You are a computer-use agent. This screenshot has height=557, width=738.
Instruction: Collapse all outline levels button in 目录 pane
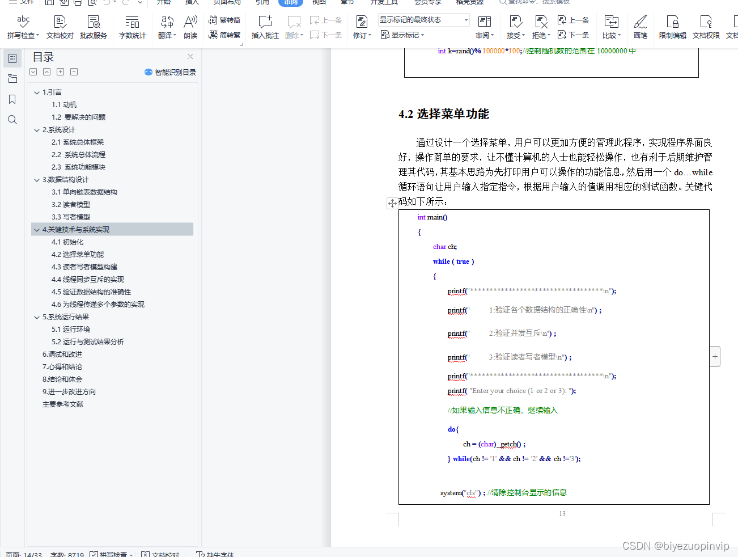point(46,72)
